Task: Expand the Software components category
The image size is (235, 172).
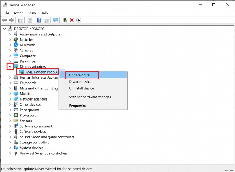Action: click(10, 126)
